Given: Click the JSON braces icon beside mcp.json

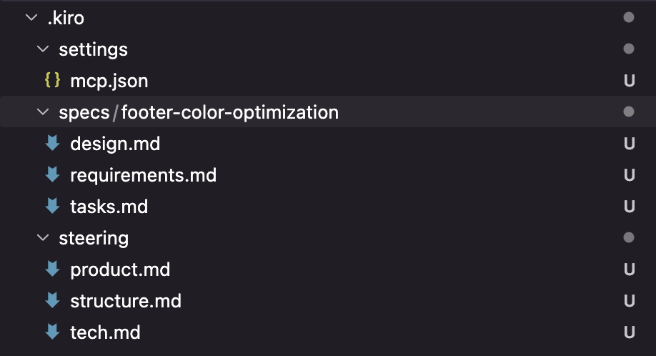Looking at the screenshot, I should 52,80.
